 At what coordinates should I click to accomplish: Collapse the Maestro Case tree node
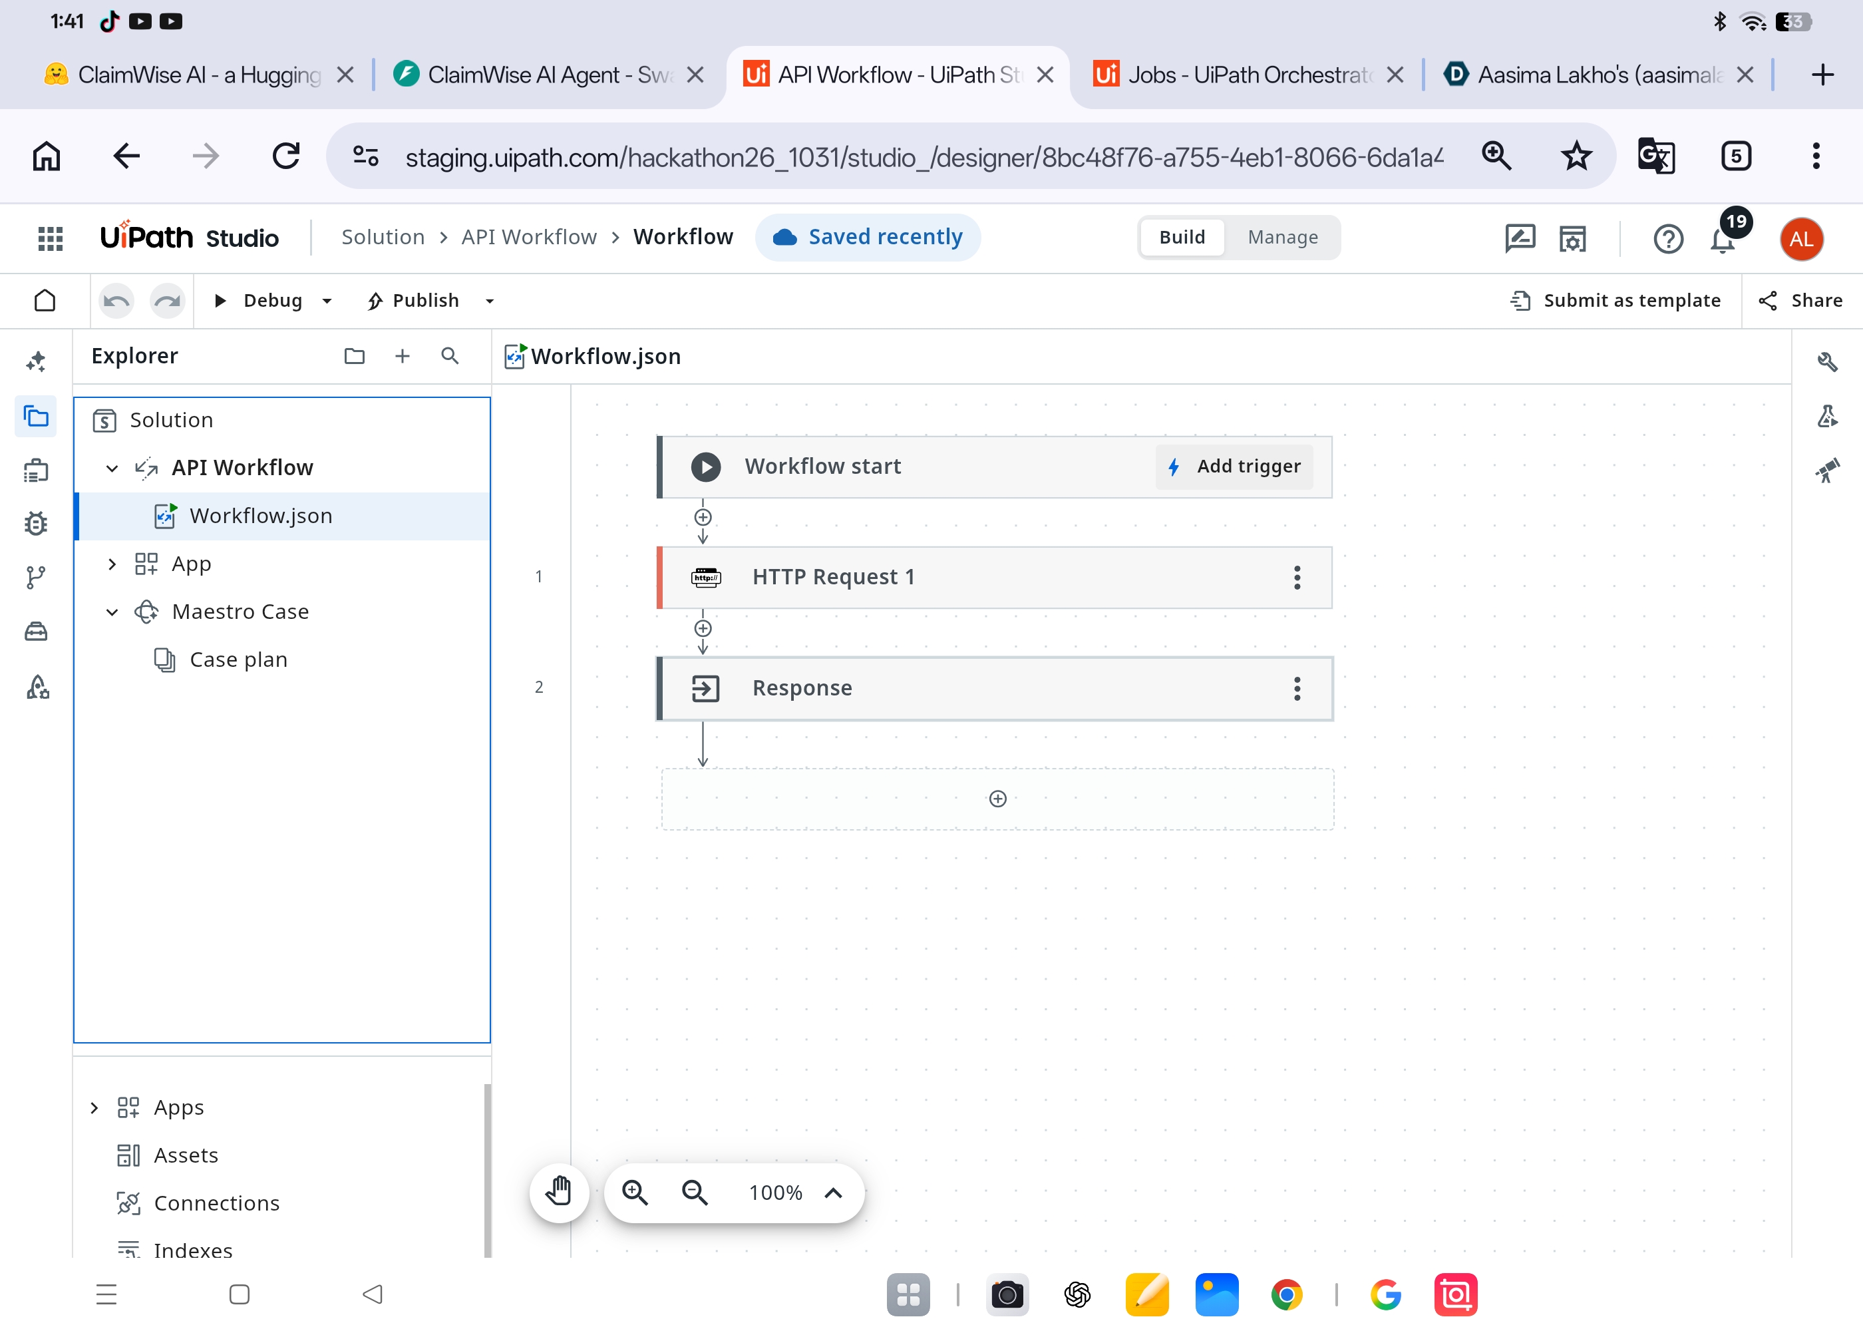(112, 612)
